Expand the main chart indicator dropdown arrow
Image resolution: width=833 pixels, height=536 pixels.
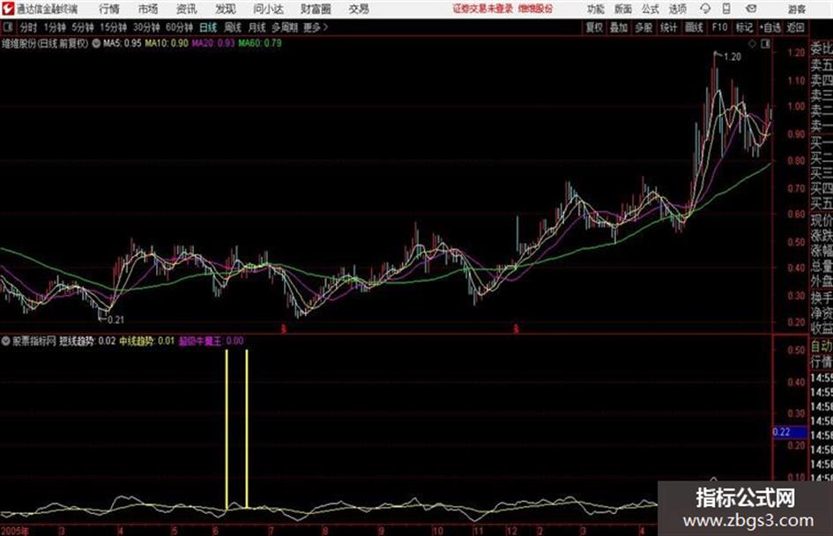(x=96, y=43)
